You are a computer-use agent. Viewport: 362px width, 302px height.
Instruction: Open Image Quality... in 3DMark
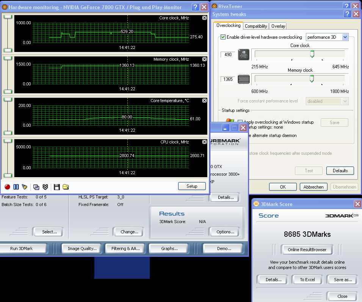coord(82,249)
